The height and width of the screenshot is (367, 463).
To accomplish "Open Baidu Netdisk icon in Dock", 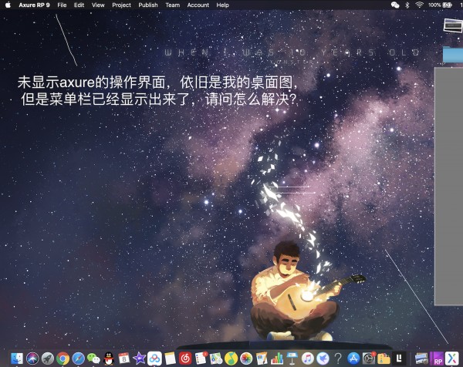I will (154, 359).
